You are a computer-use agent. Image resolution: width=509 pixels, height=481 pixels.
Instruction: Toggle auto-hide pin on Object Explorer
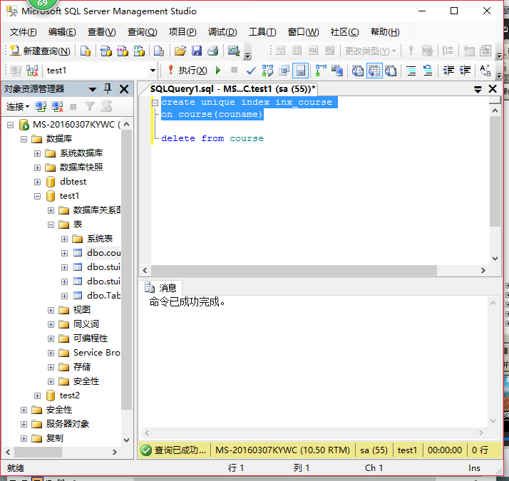(x=108, y=88)
